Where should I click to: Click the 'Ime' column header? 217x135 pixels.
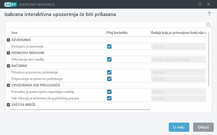[14, 33]
